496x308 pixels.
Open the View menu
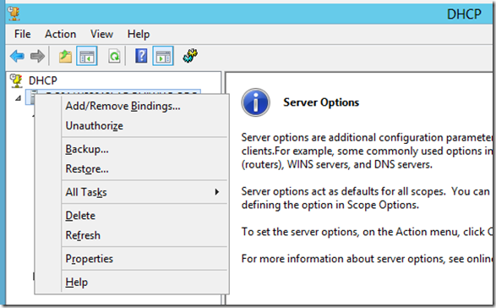[x=101, y=34]
